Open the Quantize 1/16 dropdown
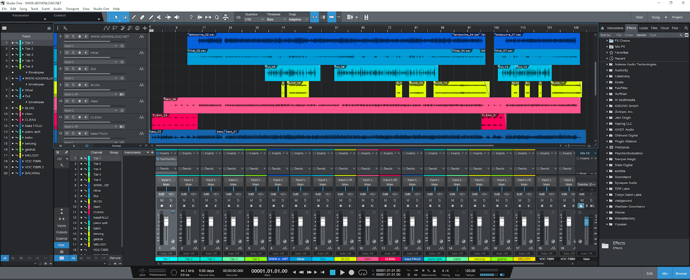This screenshot has width=690, height=280. [x=254, y=19]
